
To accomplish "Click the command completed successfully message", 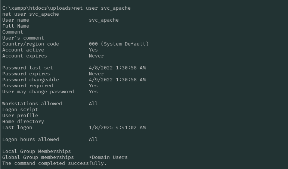I will 55,163.
